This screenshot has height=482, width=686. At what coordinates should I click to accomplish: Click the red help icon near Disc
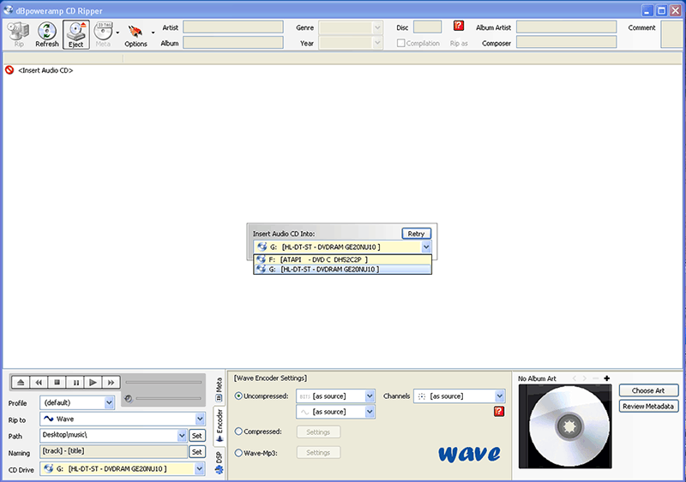tap(459, 26)
